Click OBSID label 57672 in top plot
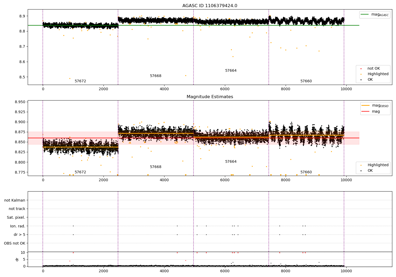 click(80, 81)
